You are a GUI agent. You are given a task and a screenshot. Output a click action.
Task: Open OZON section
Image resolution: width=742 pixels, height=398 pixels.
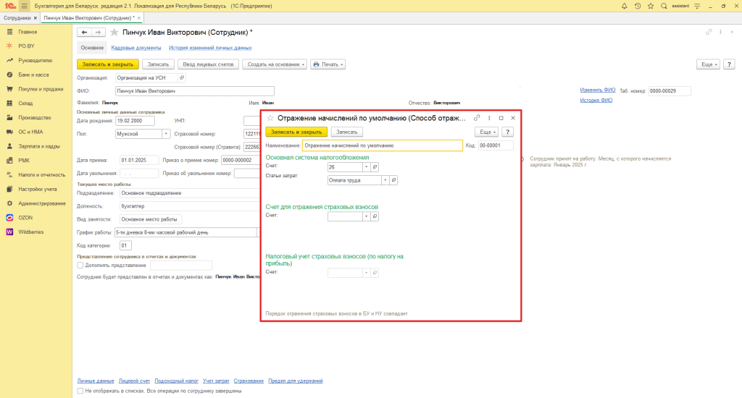(x=25, y=218)
